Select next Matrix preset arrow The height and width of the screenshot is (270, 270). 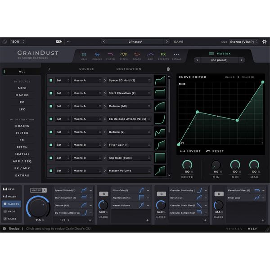click(242, 60)
